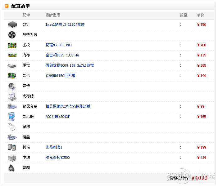
Task: Click the CPU label in first row
Action: [x=25, y=24]
